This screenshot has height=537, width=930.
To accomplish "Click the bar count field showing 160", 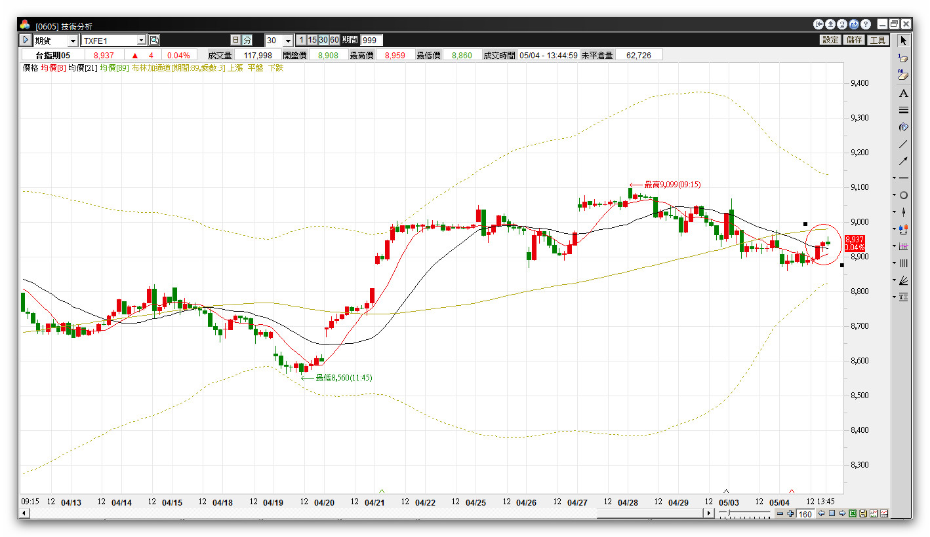I will click(805, 514).
